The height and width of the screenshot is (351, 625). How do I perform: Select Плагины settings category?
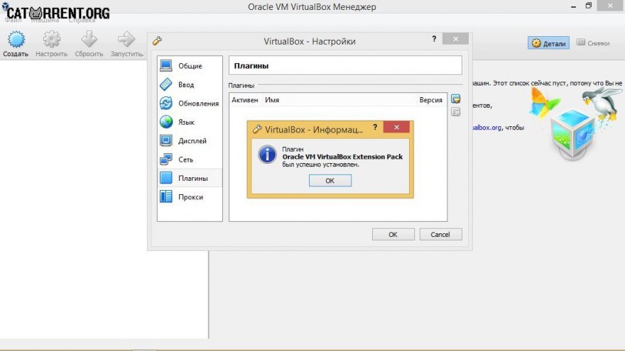tap(190, 178)
